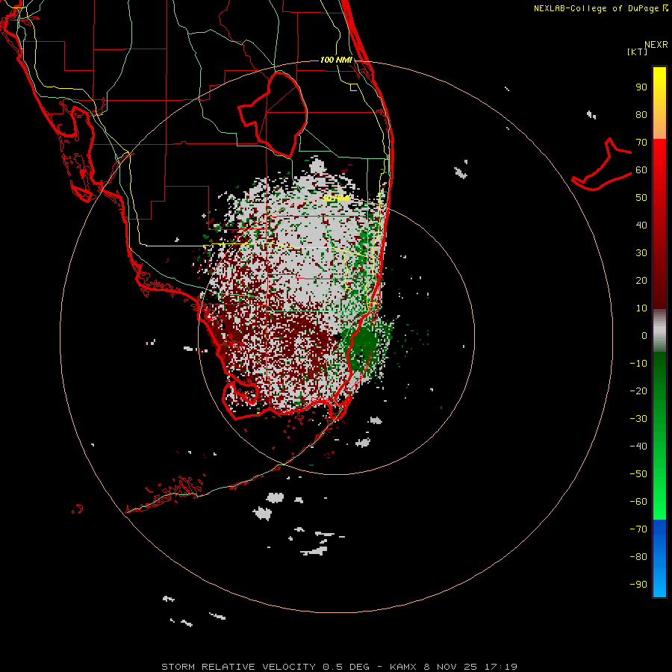The height and width of the screenshot is (672, 672).
Task: Click the -10 knot label on scale
Action: point(638,364)
